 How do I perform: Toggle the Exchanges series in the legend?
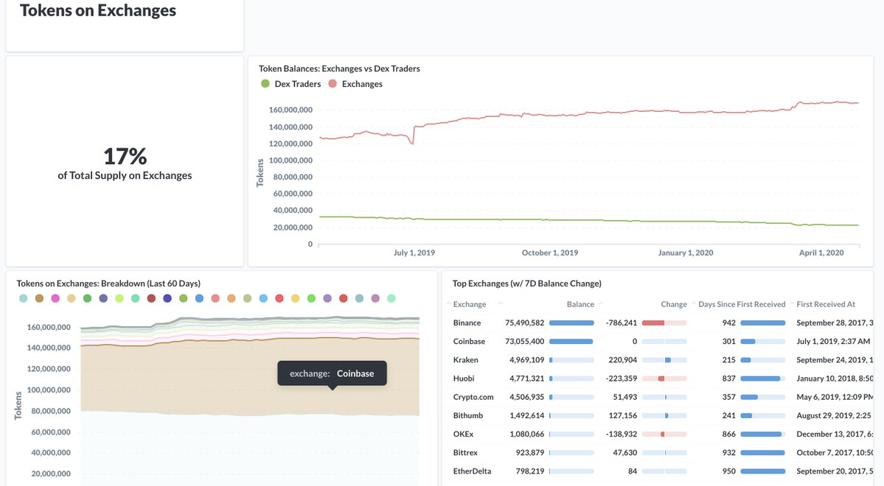pos(356,84)
